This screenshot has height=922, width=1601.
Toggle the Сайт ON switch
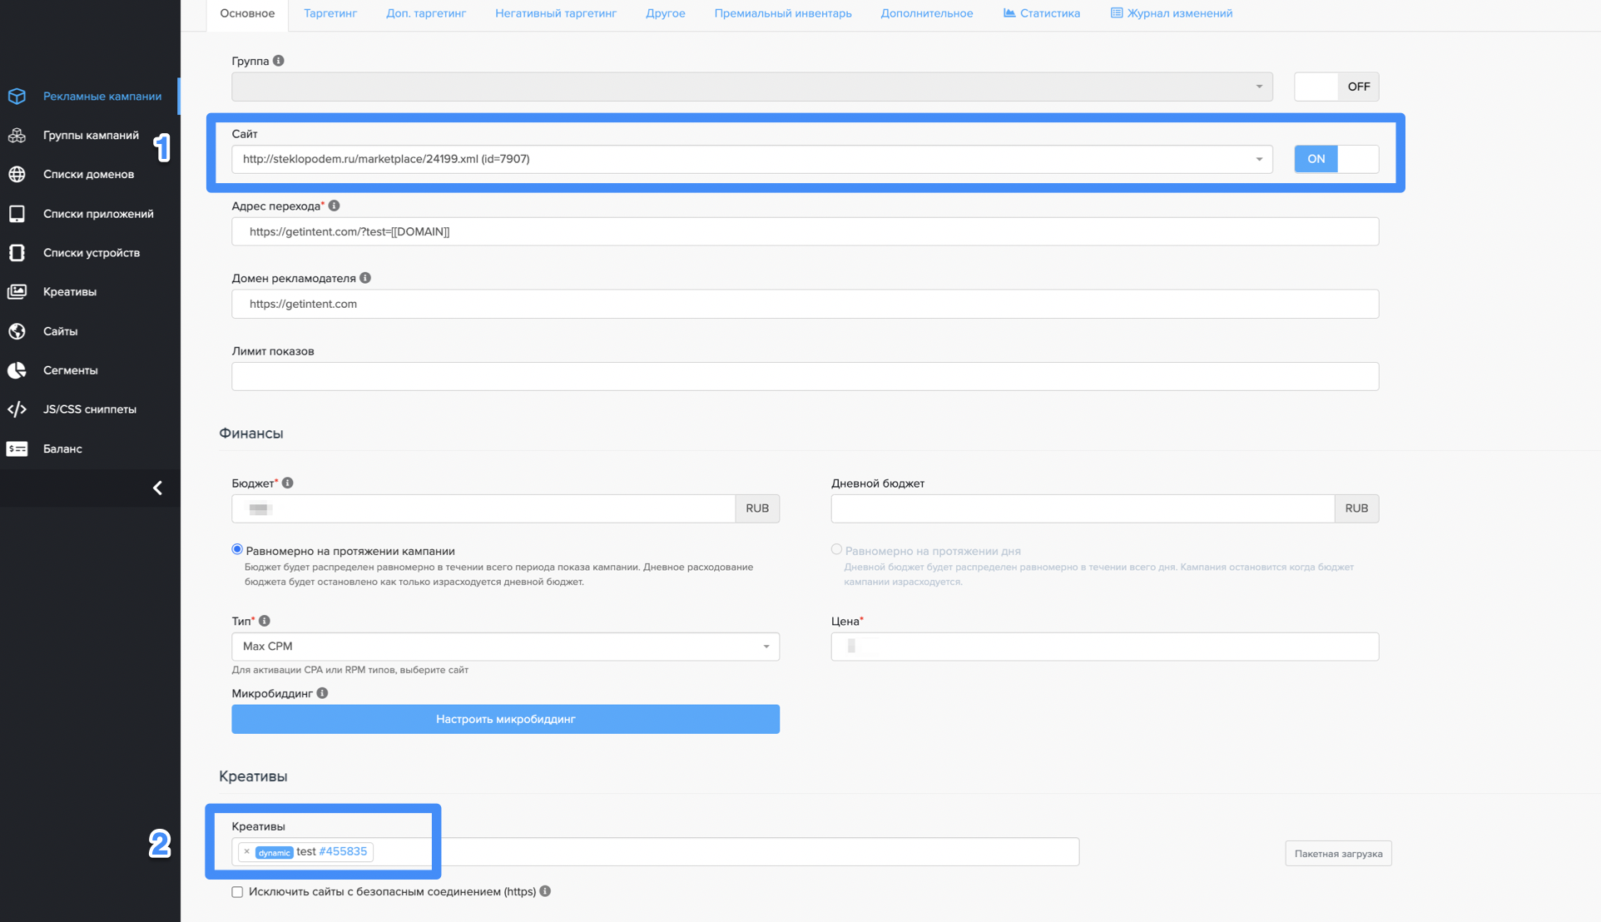[x=1336, y=159]
